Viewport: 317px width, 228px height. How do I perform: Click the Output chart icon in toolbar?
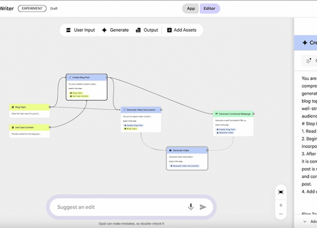[x=138, y=30]
